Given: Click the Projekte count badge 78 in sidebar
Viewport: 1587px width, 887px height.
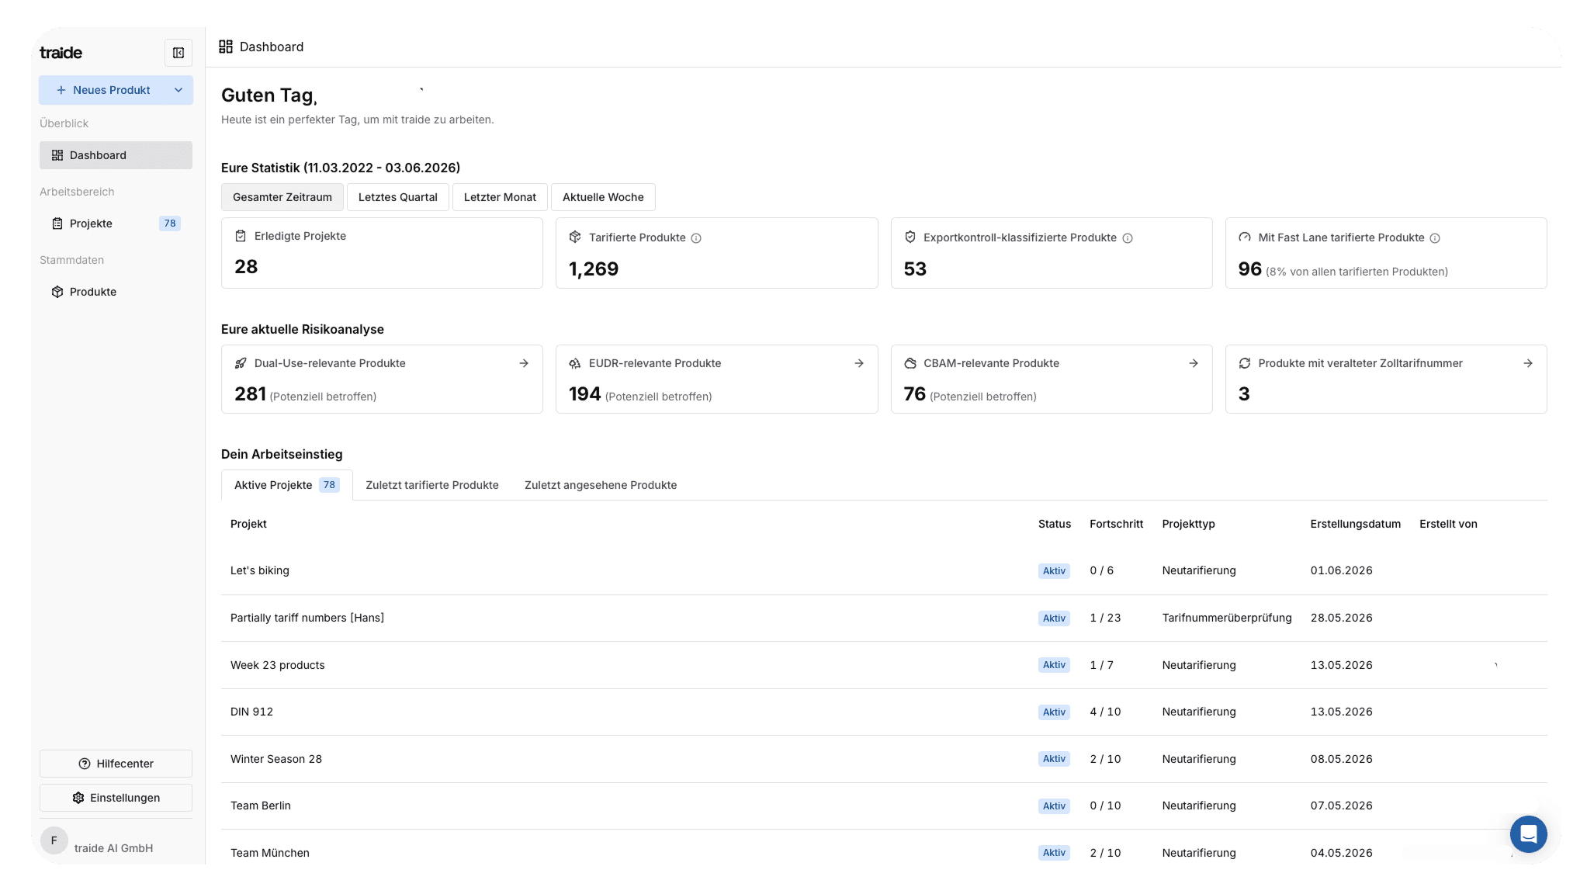Looking at the screenshot, I should tap(170, 223).
